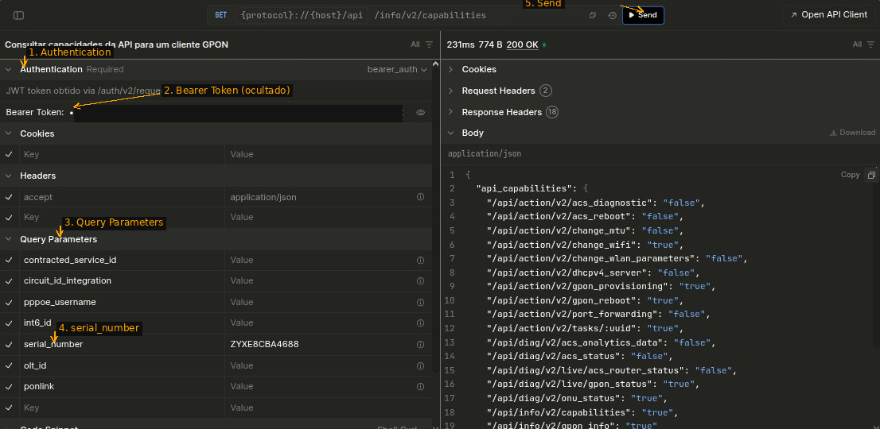Open the request history icon
Image resolution: width=880 pixels, height=429 pixels.
[x=613, y=15]
